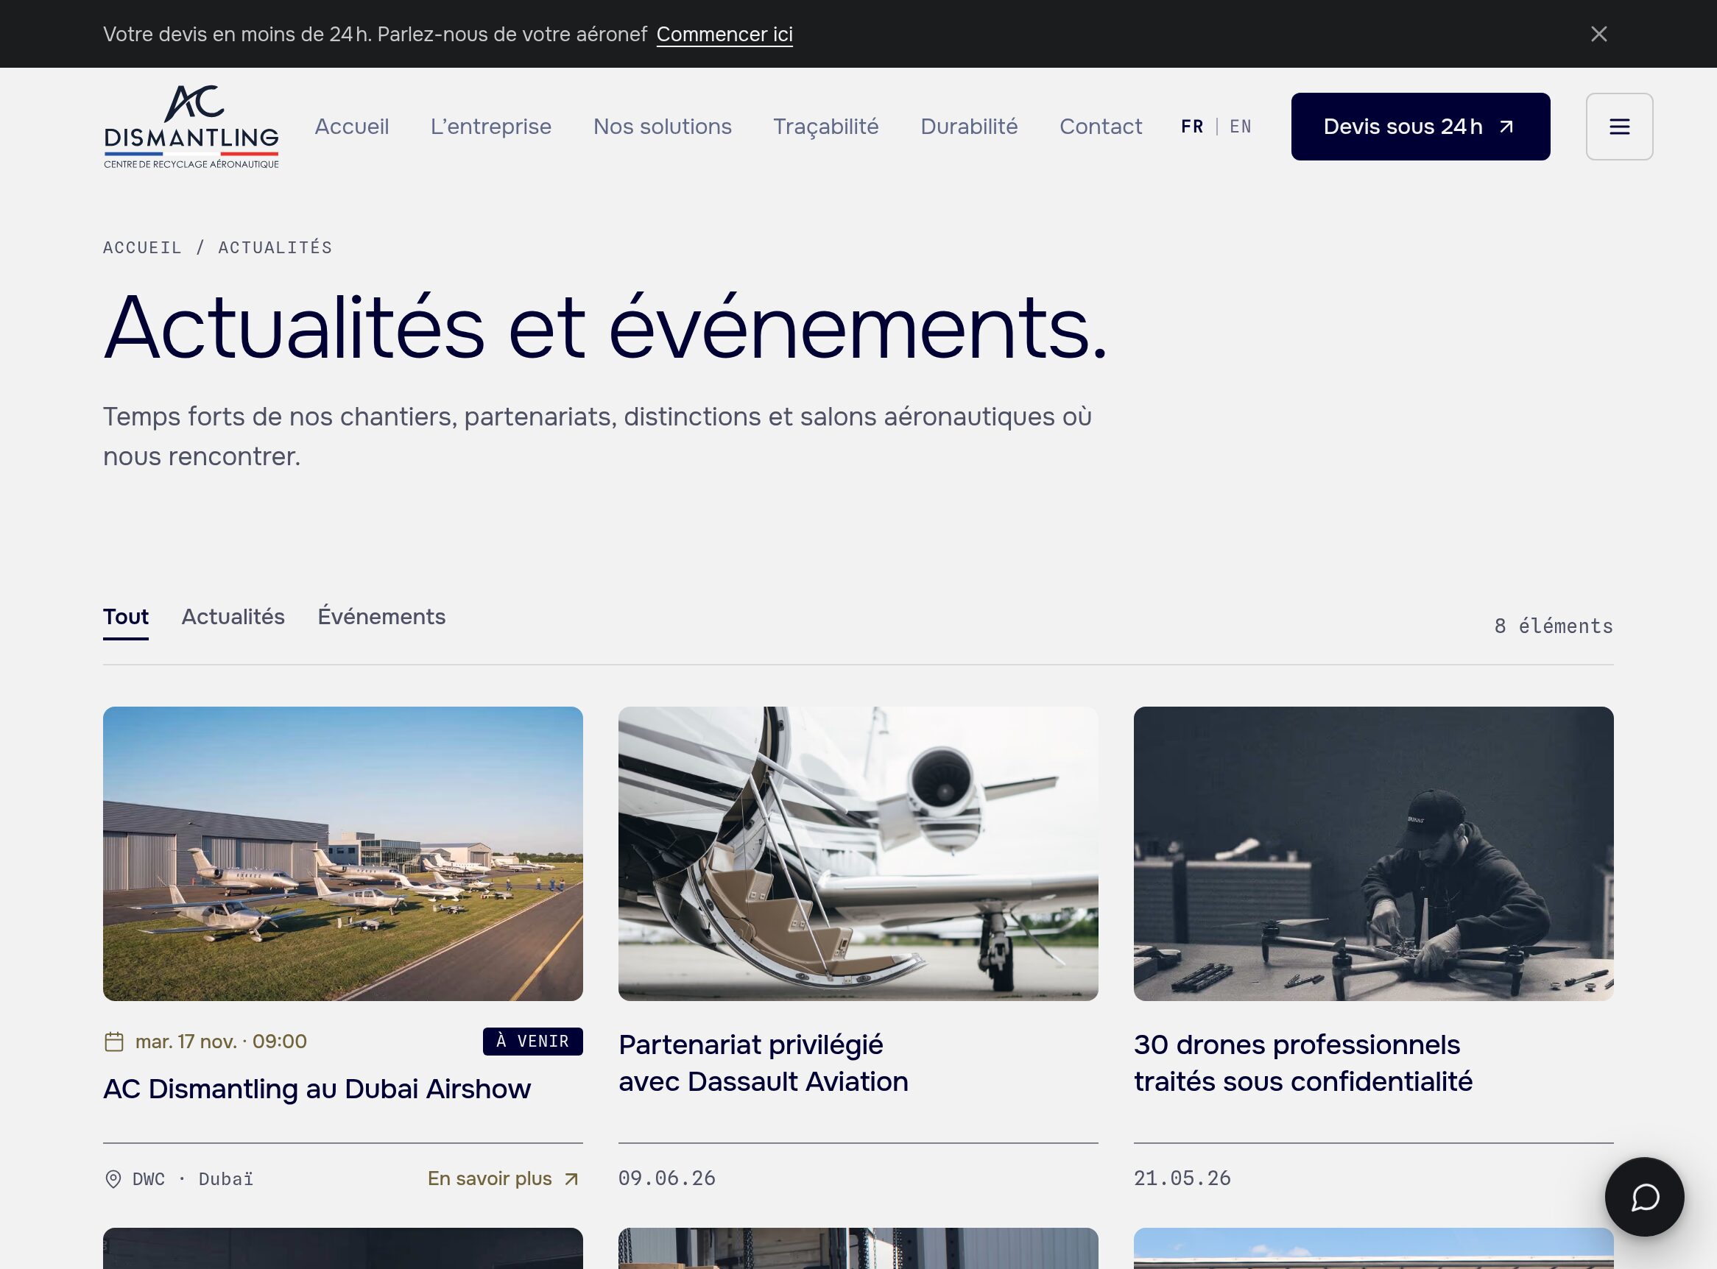Open Durabilité navigation item
Image resolution: width=1717 pixels, height=1269 pixels.
point(969,127)
